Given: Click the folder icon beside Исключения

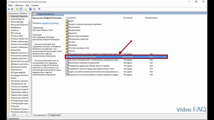Looking at the screenshot, I should click(67, 27).
